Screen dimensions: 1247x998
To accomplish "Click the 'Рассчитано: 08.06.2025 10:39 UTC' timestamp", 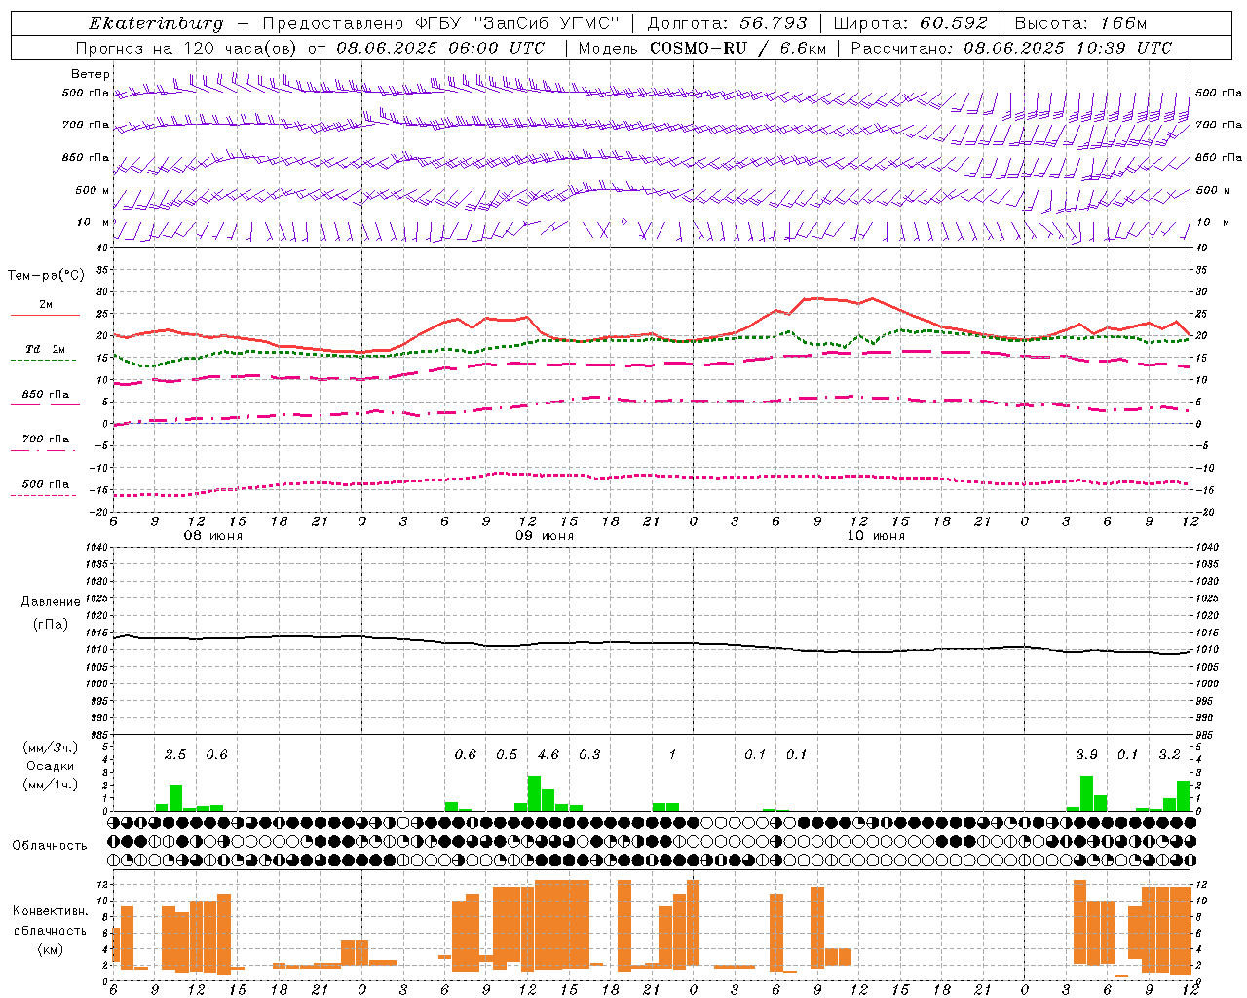I will point(1011,48).
